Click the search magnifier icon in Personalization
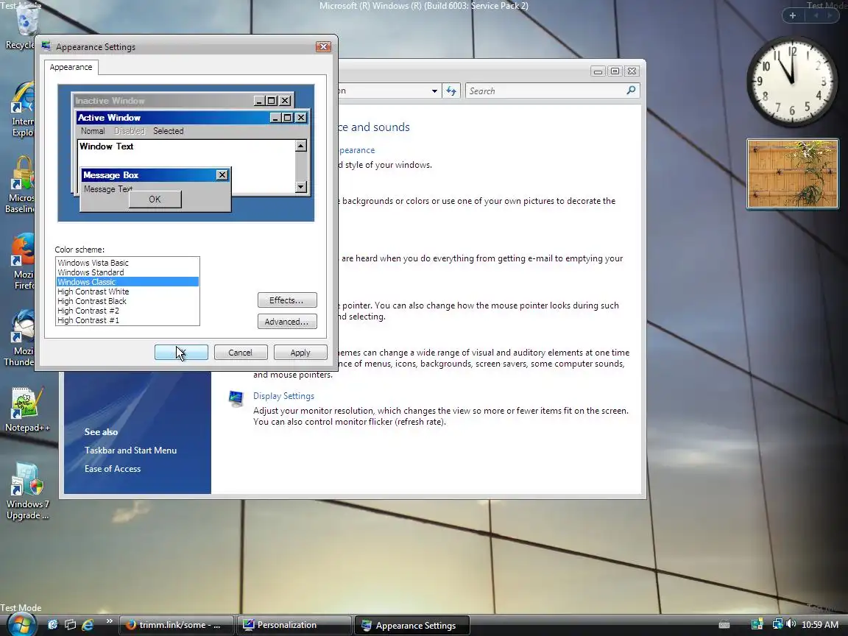This screenshot has width=848, height=636. click(631, 91)
